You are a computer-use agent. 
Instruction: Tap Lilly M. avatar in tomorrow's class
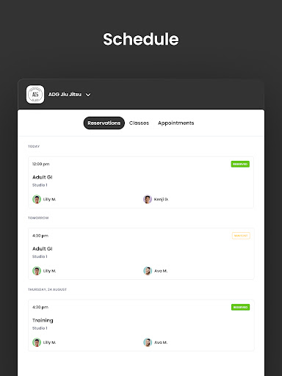click(37, 271)
